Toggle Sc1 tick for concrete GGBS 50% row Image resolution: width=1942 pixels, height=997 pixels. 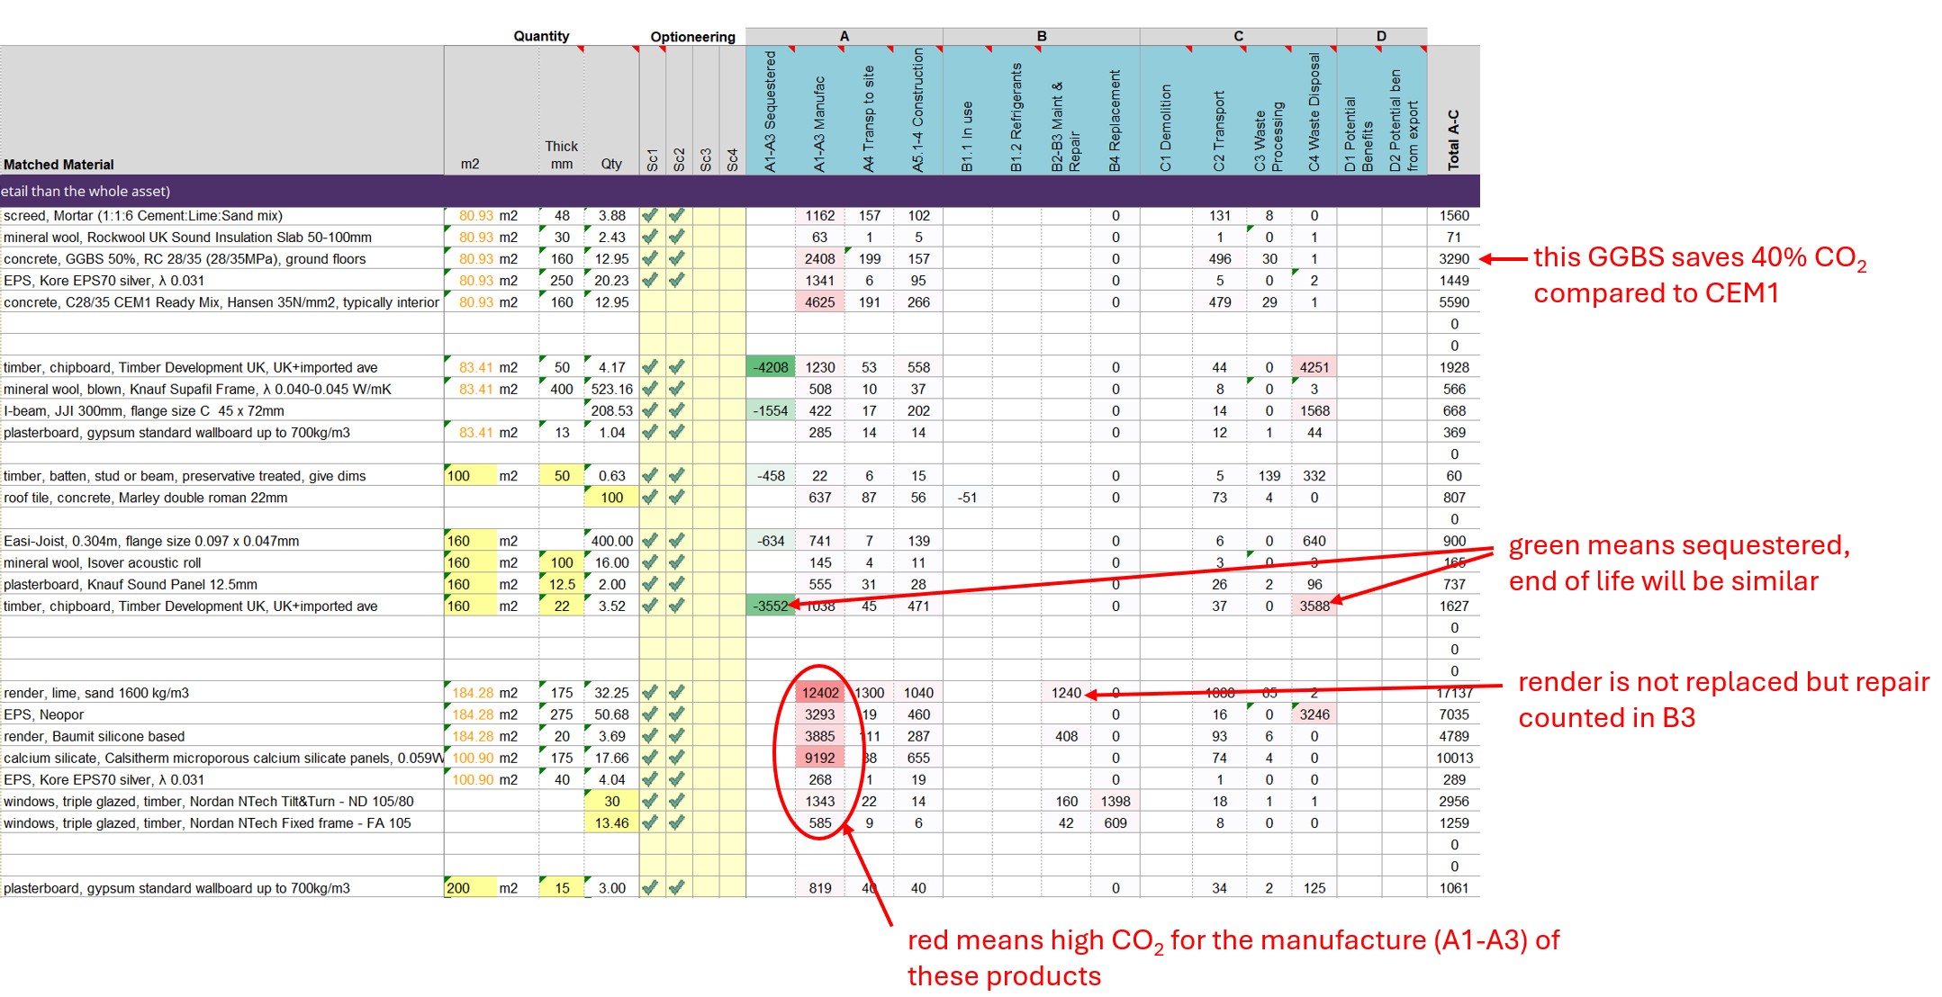point(650,259)
